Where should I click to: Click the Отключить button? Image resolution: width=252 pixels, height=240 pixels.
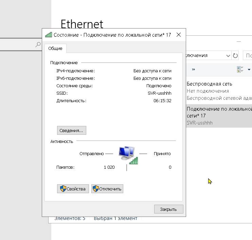(107, 189)
